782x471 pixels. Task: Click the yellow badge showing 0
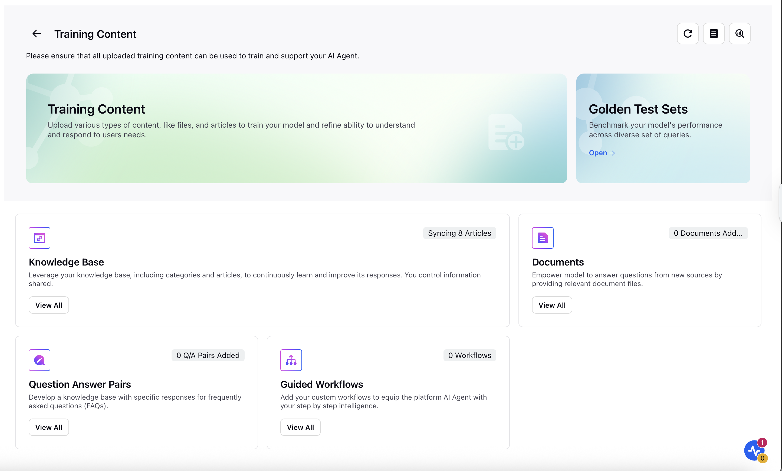(x=762, y=458)
